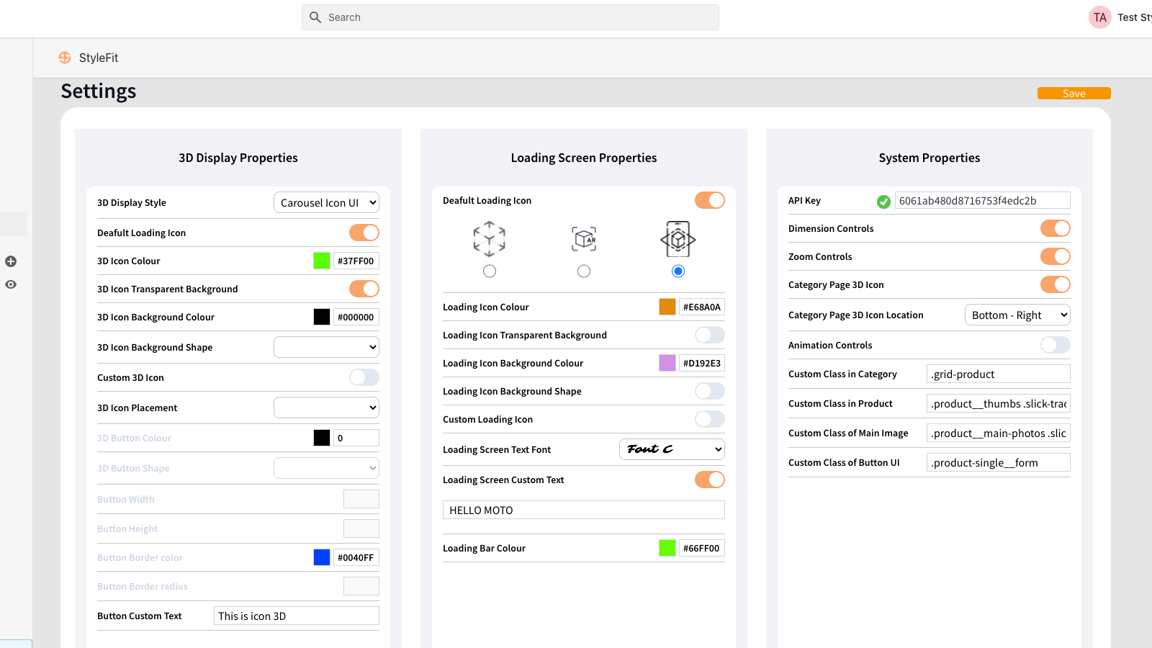Click the Custom Class of Main Image field
This screenshot has width=1152, height=648.
(x=999, y=433)
